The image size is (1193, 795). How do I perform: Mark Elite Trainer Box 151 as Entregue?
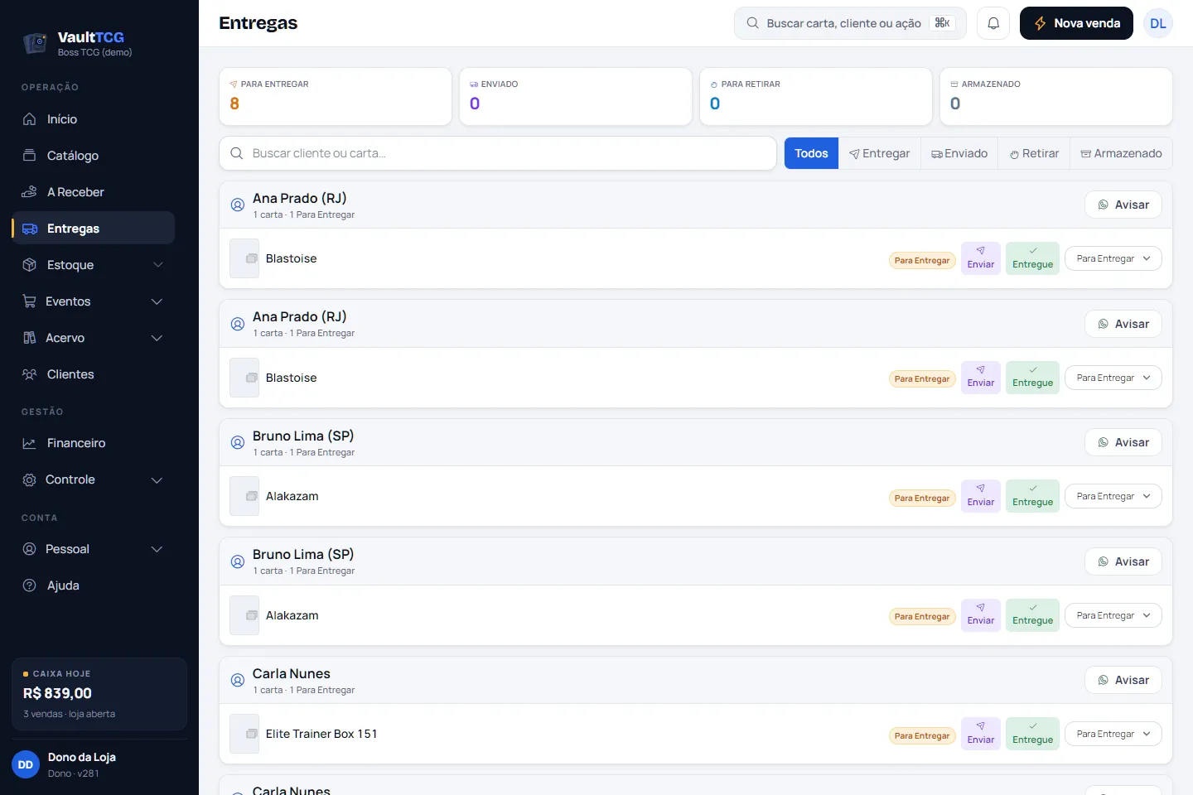(1032, 734)
